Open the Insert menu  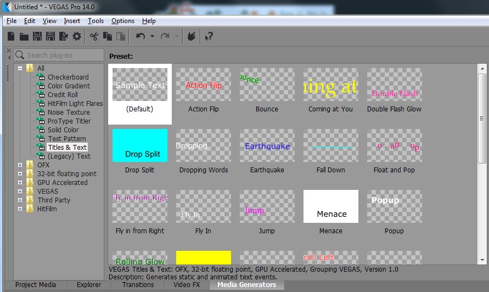(72, 21)
